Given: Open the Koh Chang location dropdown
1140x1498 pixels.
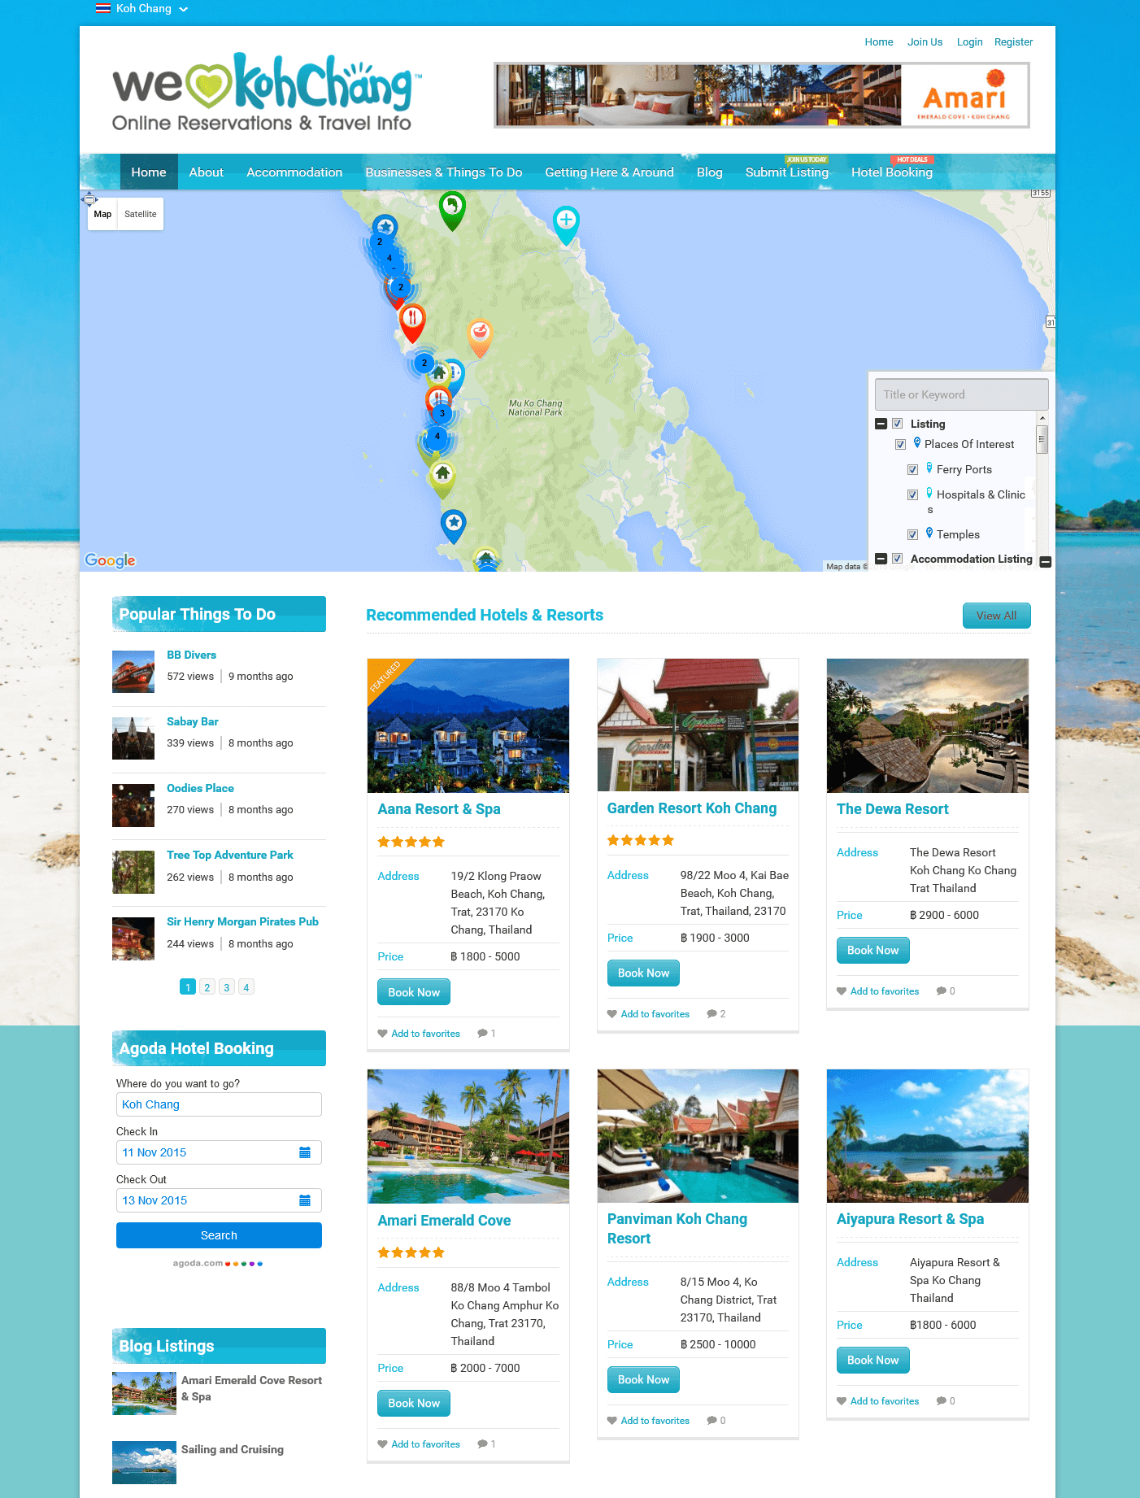Looking at the screenshot, I should 141,9.
